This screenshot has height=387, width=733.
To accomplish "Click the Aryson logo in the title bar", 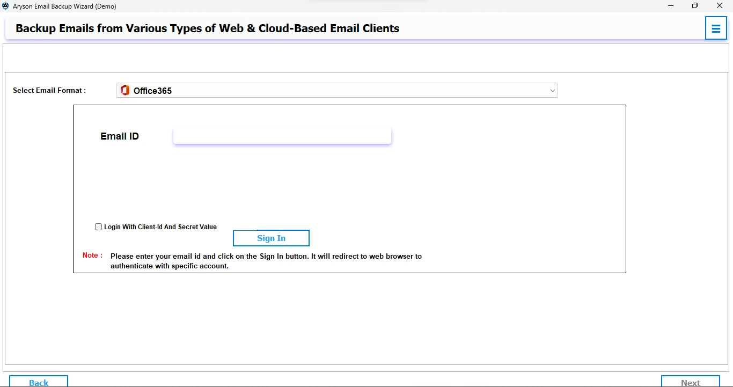I will pos(5,6).
